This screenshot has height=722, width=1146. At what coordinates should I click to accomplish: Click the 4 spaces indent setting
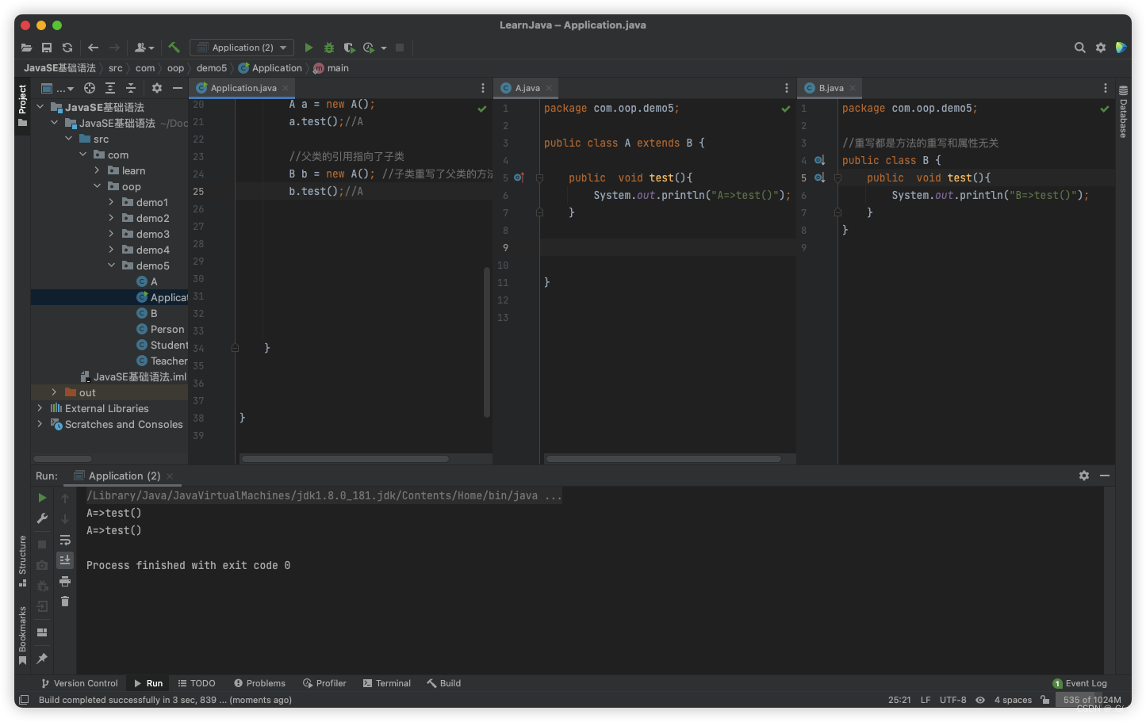[1013, 700]
